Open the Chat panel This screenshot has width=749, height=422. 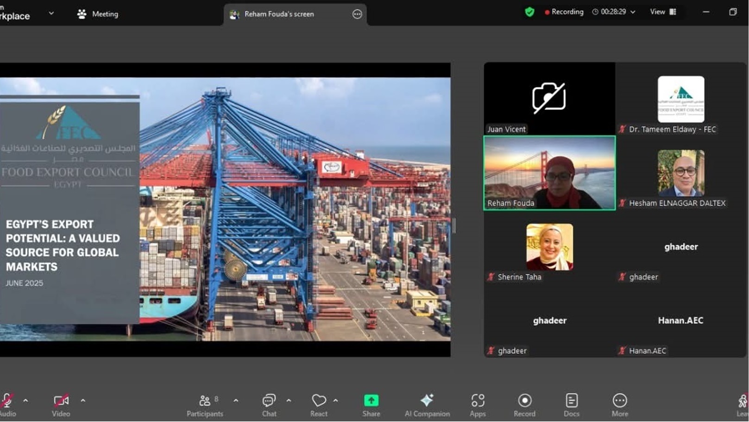coord(269,405)
